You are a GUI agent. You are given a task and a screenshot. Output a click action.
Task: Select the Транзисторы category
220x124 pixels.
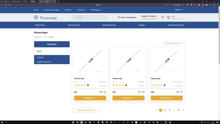[x=74, y=25]
